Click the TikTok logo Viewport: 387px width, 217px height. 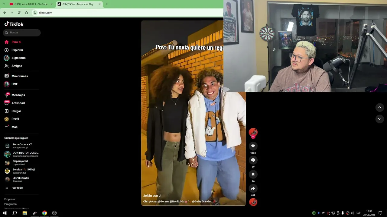tap(14, 24)
